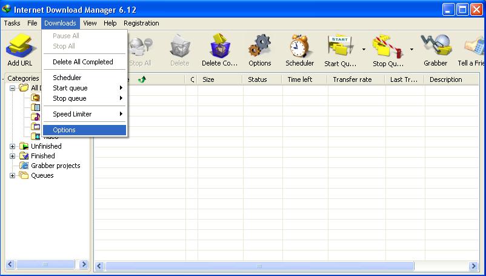The width and height of the screenshot is (486, 276).
Task: Launch the Grabber toolbar icon
Action: (x=436, y=45)
